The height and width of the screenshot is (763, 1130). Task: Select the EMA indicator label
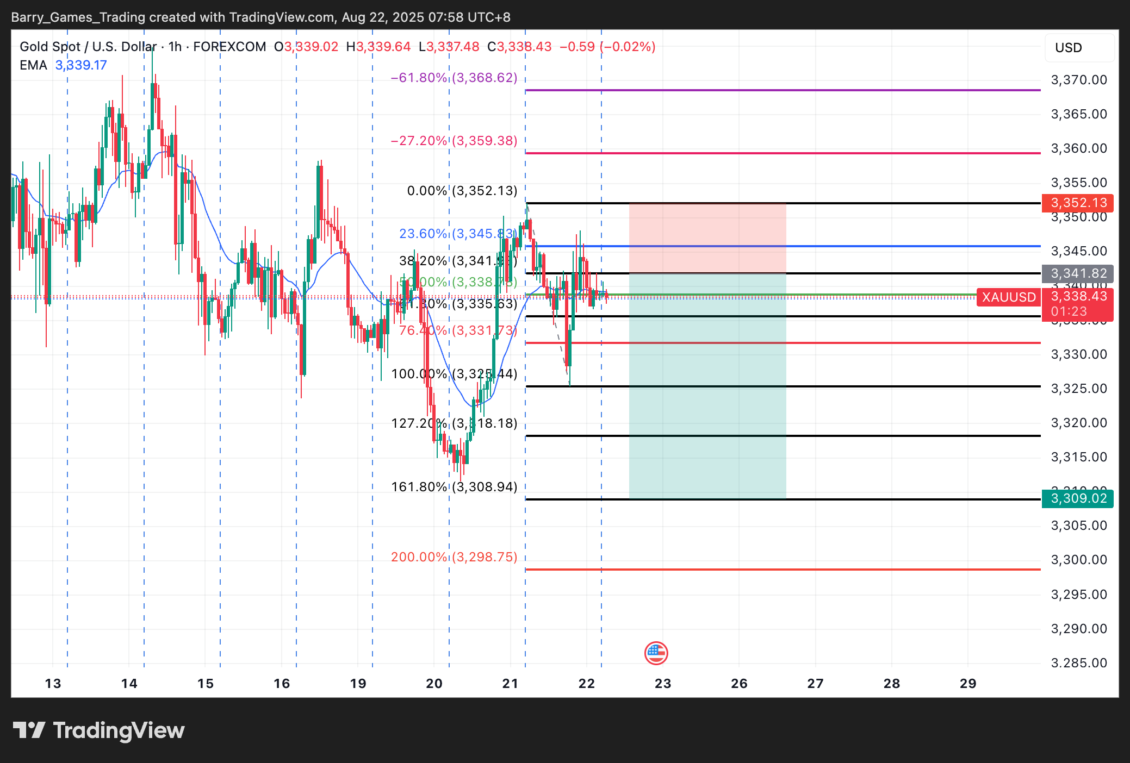click(33, 65)
